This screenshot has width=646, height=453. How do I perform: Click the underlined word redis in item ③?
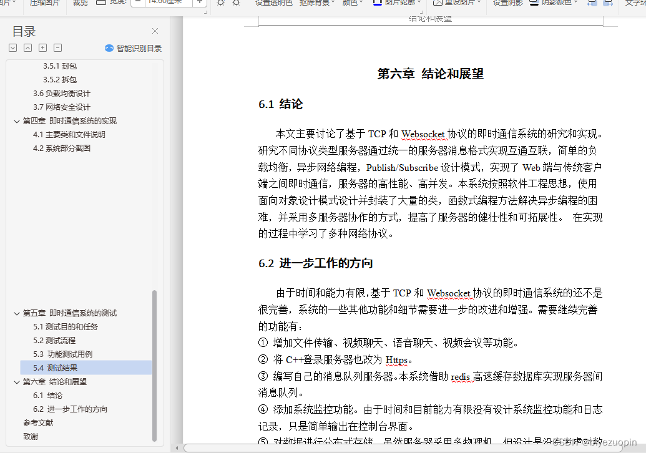[x=460, y=377]
